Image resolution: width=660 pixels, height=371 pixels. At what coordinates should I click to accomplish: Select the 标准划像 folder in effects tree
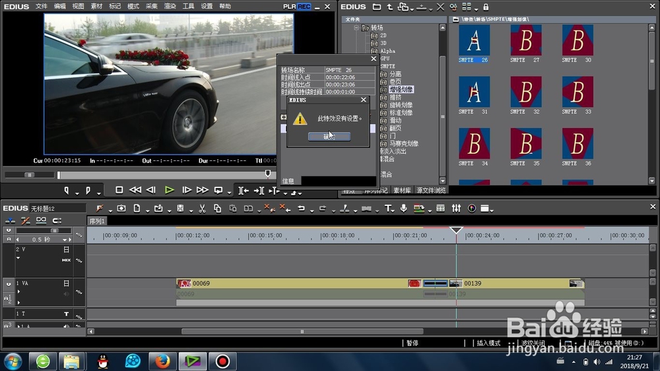(x=401, y=113)
